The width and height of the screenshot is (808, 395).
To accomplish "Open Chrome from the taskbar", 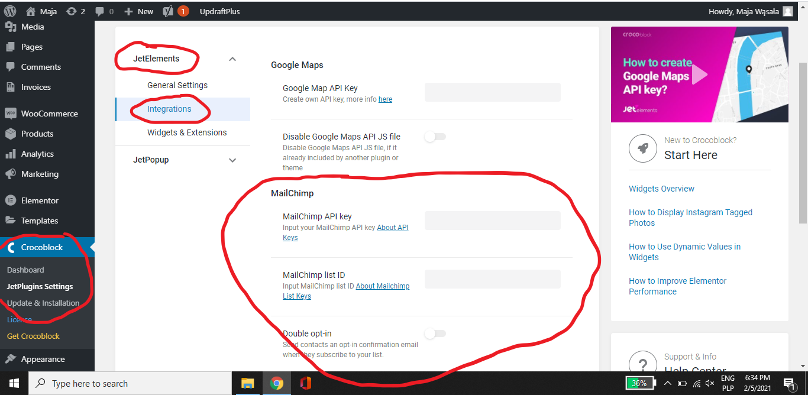I will [x=276, y=383].
